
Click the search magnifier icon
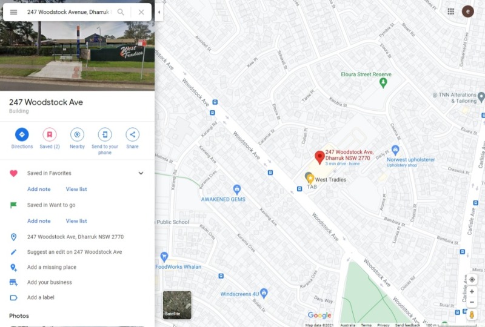pyautogui.click(x=121, y=12)
